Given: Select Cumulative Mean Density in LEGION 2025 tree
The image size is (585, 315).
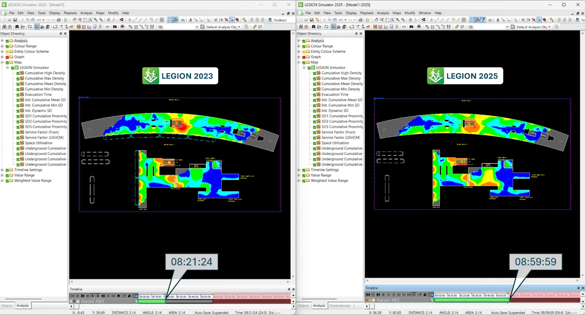Looking at the screenshot, I should pyautogui.click(x=342, y=84).
